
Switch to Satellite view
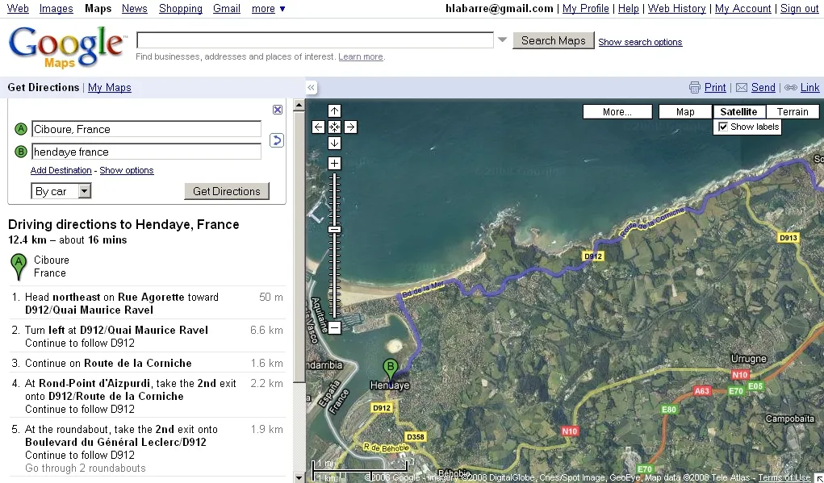click(739, 111)
